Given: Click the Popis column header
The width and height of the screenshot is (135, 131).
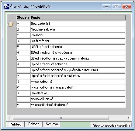Looking at the screenshot, I should pyautogui.click(x=78, y=17).
